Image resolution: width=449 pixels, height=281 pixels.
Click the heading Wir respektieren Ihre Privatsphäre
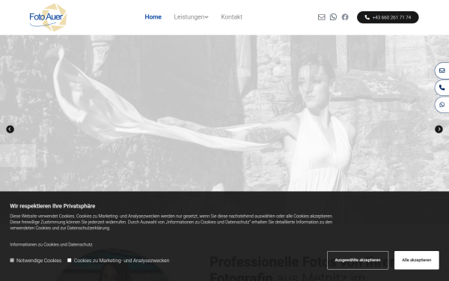tap(52, 206)
